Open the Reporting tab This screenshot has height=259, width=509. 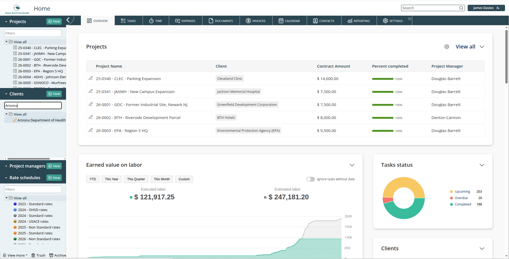[x=359, y=21]
